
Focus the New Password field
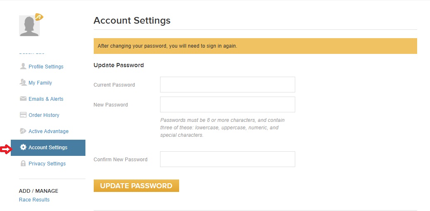pyautogui.click(x=228, y=104)
